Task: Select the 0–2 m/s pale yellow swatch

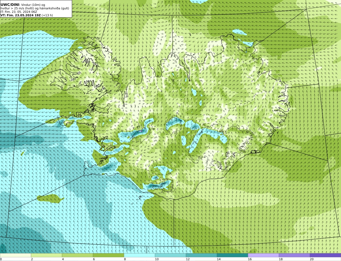Action: (x=15, y=255)
